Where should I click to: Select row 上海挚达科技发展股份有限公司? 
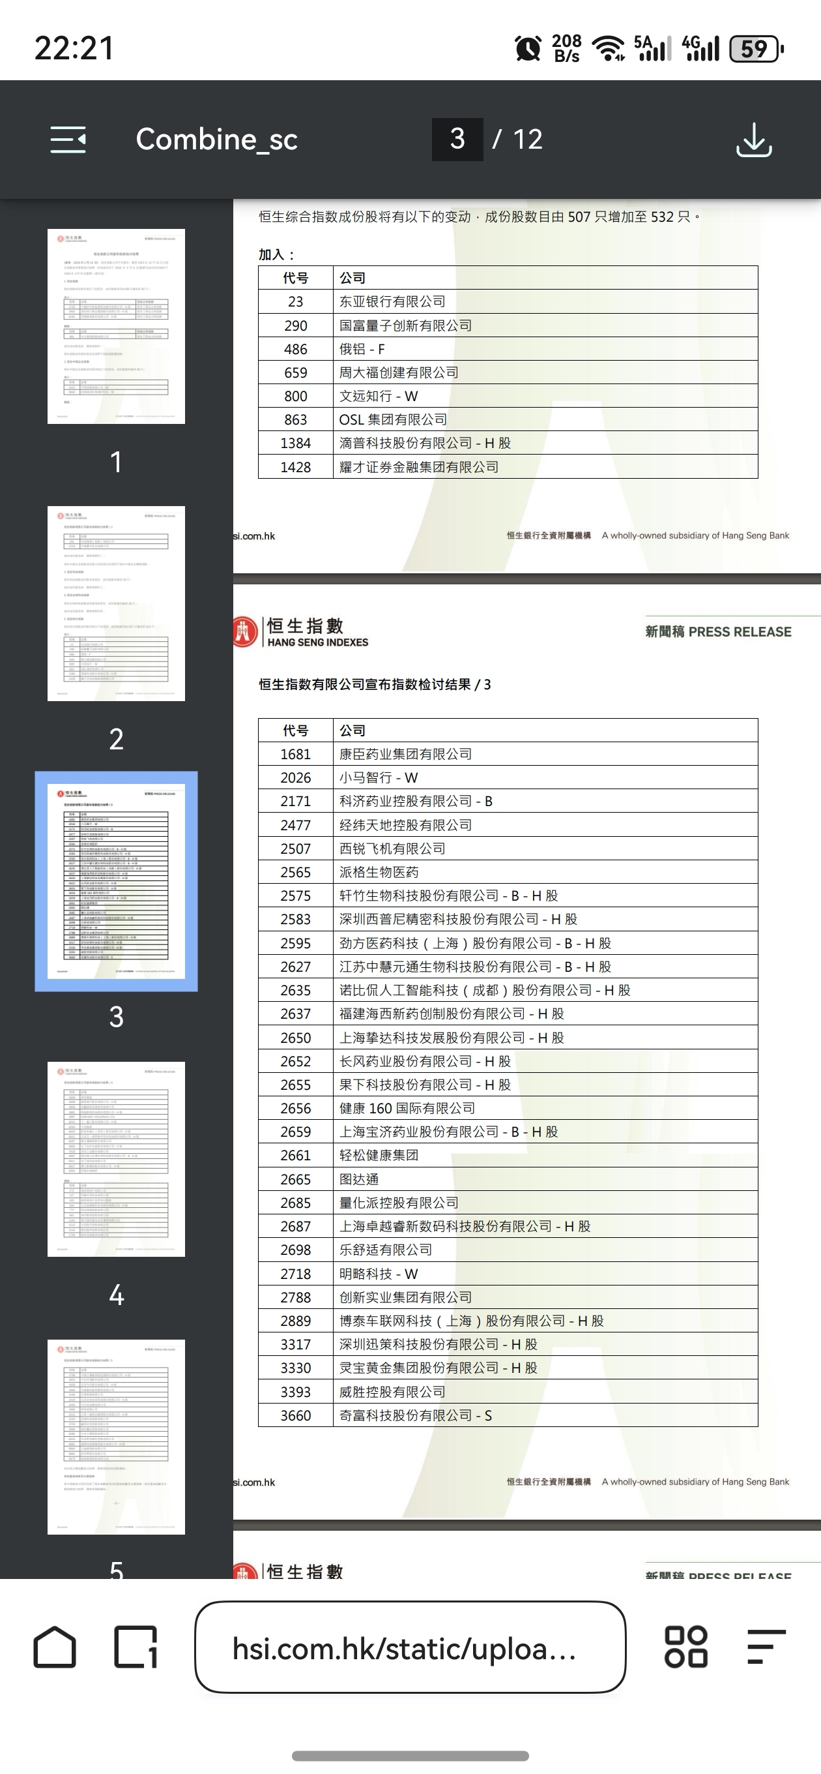(x=508, y=1037)
